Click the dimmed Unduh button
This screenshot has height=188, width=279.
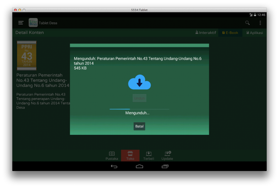coord(139,98)
